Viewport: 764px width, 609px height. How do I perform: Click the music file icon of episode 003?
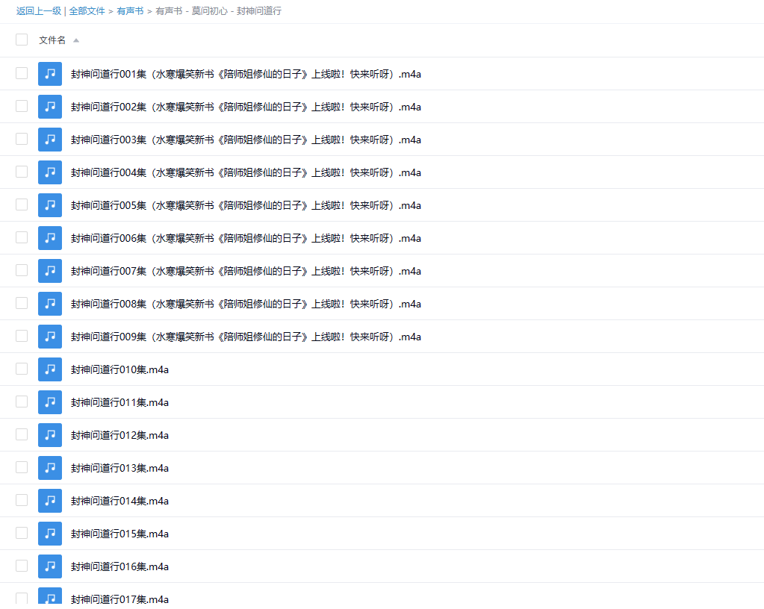pyautogui.click(x=50, y=140)
